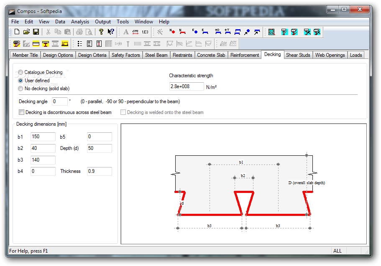
Task: Open the File menu
Action: point(15,22)
